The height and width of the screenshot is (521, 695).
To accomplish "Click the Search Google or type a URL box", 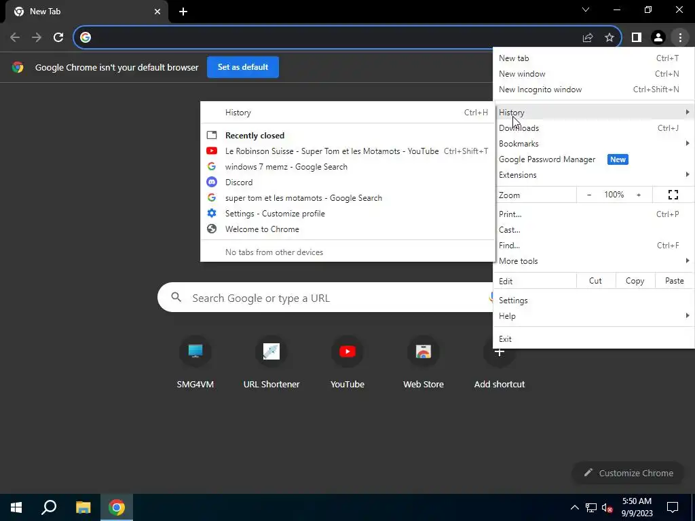I will tap(326, 297).
